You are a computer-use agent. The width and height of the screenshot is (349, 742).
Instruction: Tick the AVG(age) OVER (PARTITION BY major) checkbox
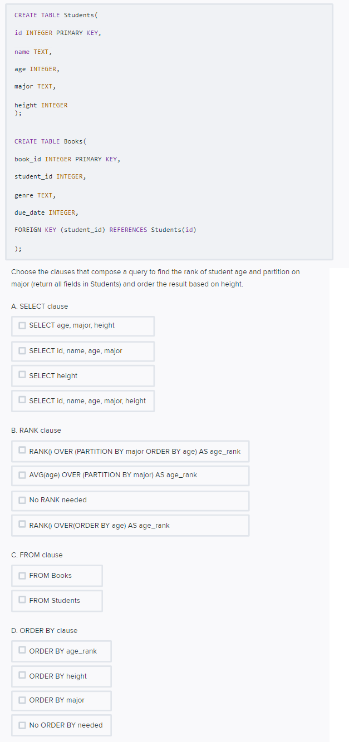22,475
